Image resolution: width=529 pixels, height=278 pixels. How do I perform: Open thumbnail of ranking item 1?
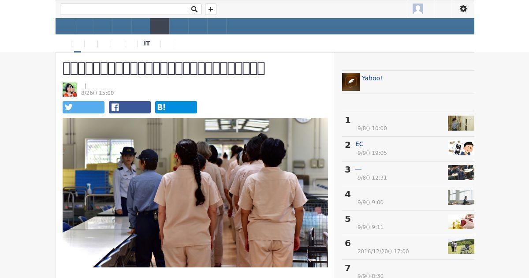[x=461, y=123]
